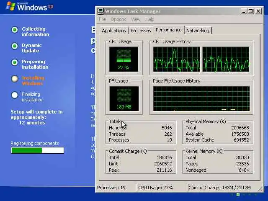Viewport: 268px width, 201px height.
Task: Click the 'Preparing installation' step text
Action: [x=35, y=64]
